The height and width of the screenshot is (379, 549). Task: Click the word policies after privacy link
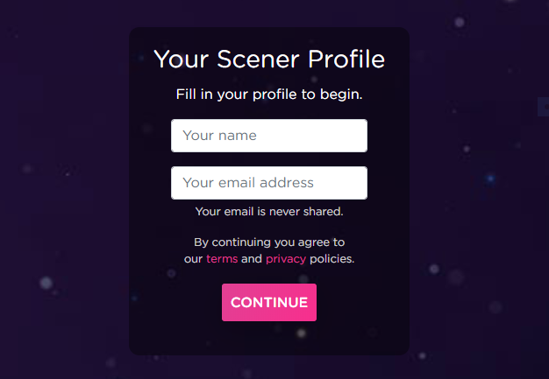click(x=332, y=259)
